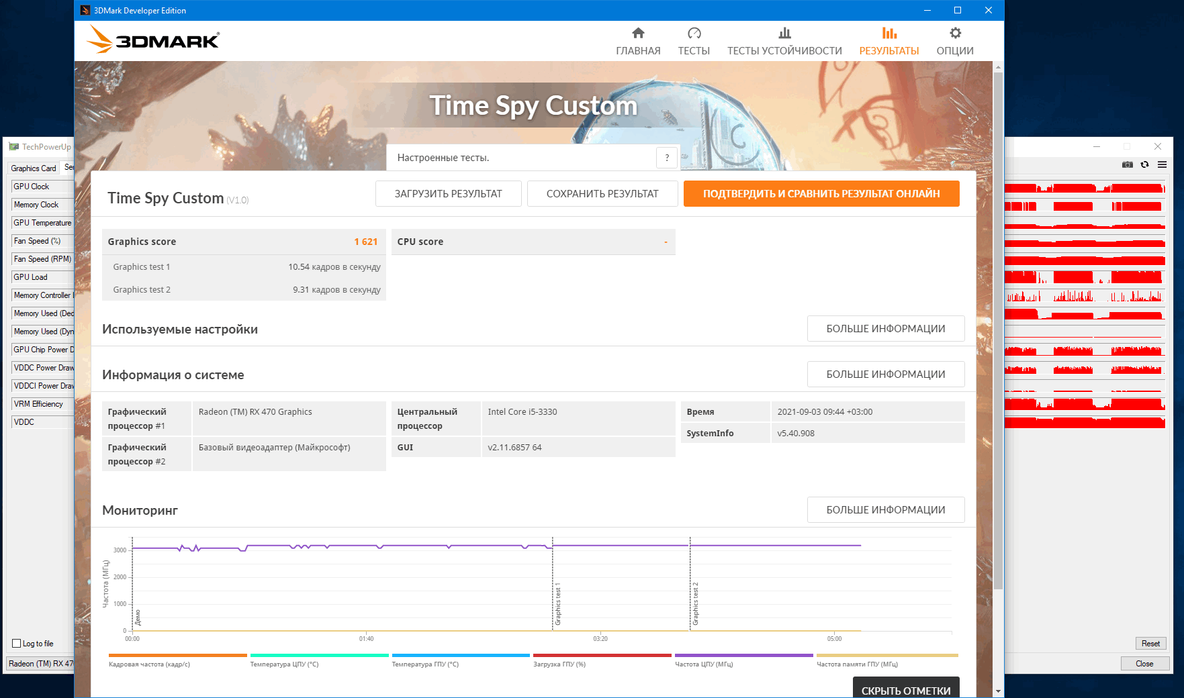Click Radeon (TM) RX 470 Graphics text

click(255, 412)
